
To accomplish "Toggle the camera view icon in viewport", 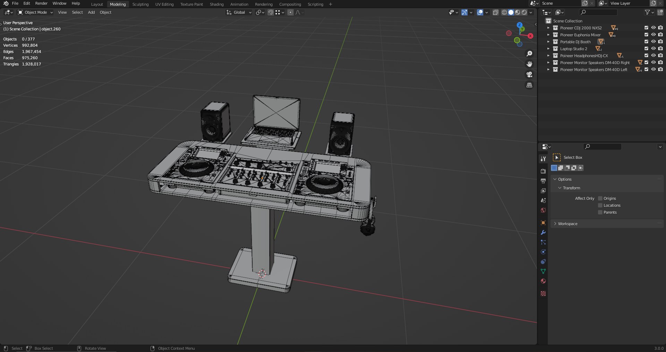I will (529, 75).
